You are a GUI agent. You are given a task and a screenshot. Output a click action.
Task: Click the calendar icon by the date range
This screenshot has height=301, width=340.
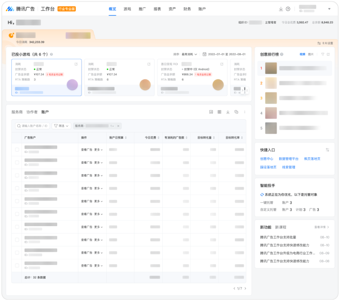[x=204, y=54]
